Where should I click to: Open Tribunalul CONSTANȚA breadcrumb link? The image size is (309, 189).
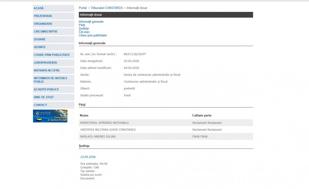(x=107, y=8)
